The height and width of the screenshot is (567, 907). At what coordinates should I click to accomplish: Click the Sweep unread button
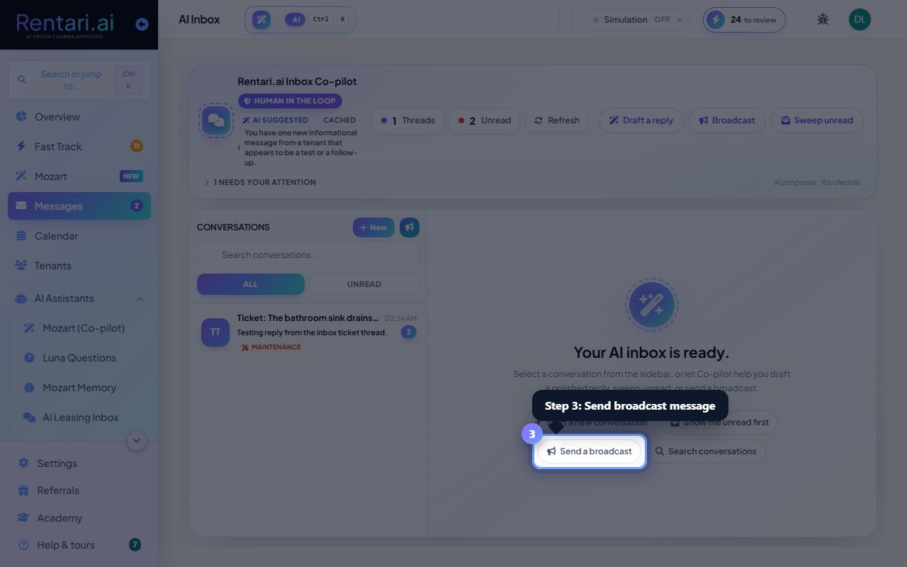(x=817, y=120)
